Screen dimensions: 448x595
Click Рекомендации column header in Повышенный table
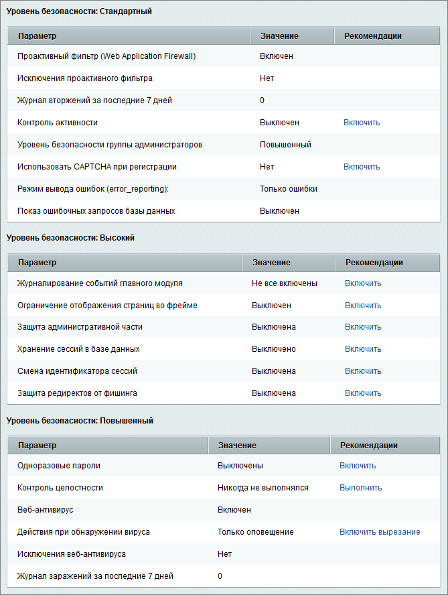point(368,445)
